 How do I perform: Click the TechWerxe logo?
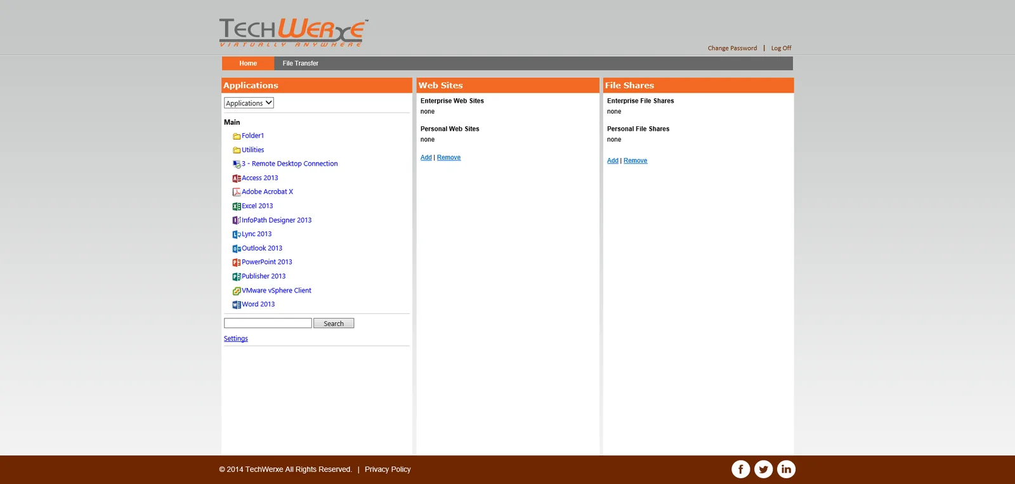[293, 32]
